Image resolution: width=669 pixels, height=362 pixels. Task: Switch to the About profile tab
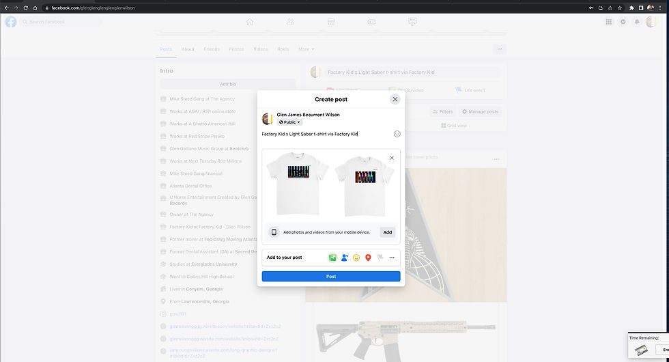pos(188,49)
